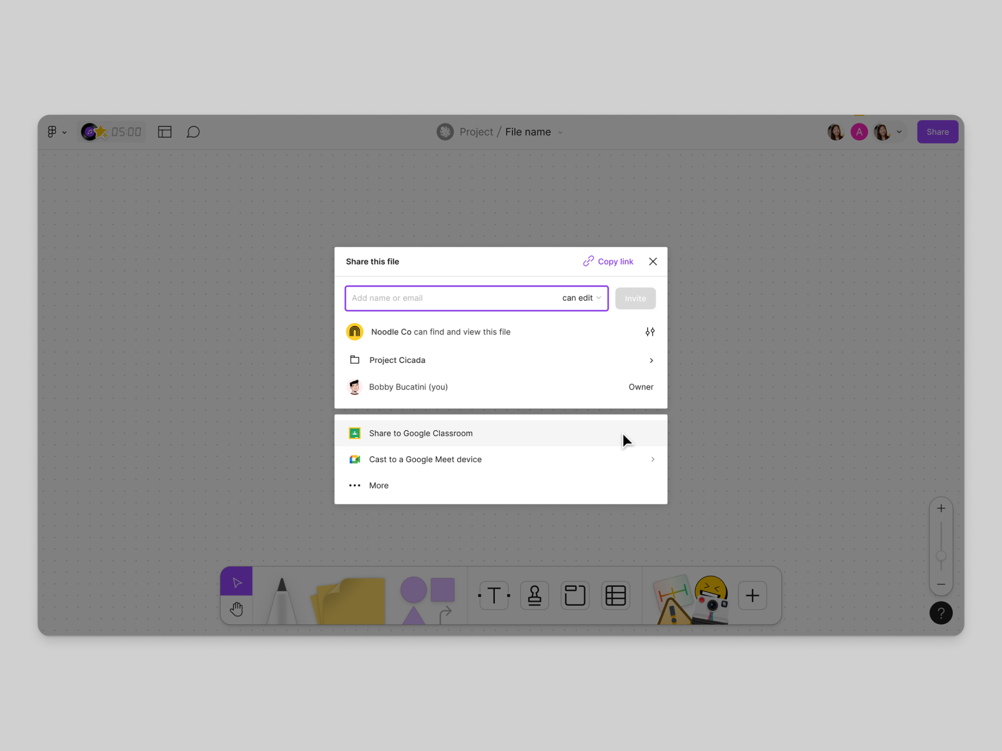
Task: Open the comment tool in top bar
Action: coord(193,132)
